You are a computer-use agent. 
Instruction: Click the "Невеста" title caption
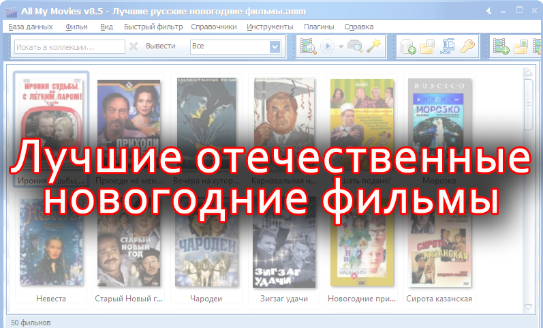pyautogui.click(x=51, y=299)
